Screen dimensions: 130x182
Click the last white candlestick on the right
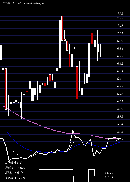pos(100,51)
